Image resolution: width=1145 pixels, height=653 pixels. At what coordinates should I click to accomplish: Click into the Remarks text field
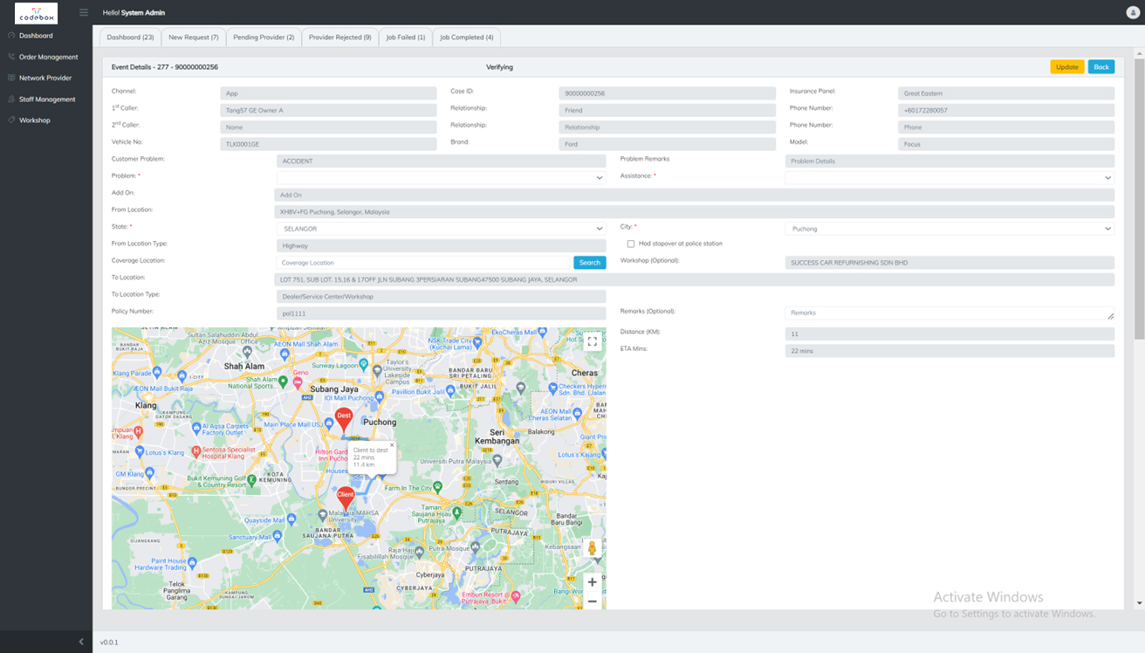pyautogui.click(x=949, y=313)
